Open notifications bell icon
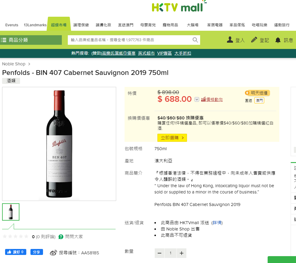 tap(278, 40)
